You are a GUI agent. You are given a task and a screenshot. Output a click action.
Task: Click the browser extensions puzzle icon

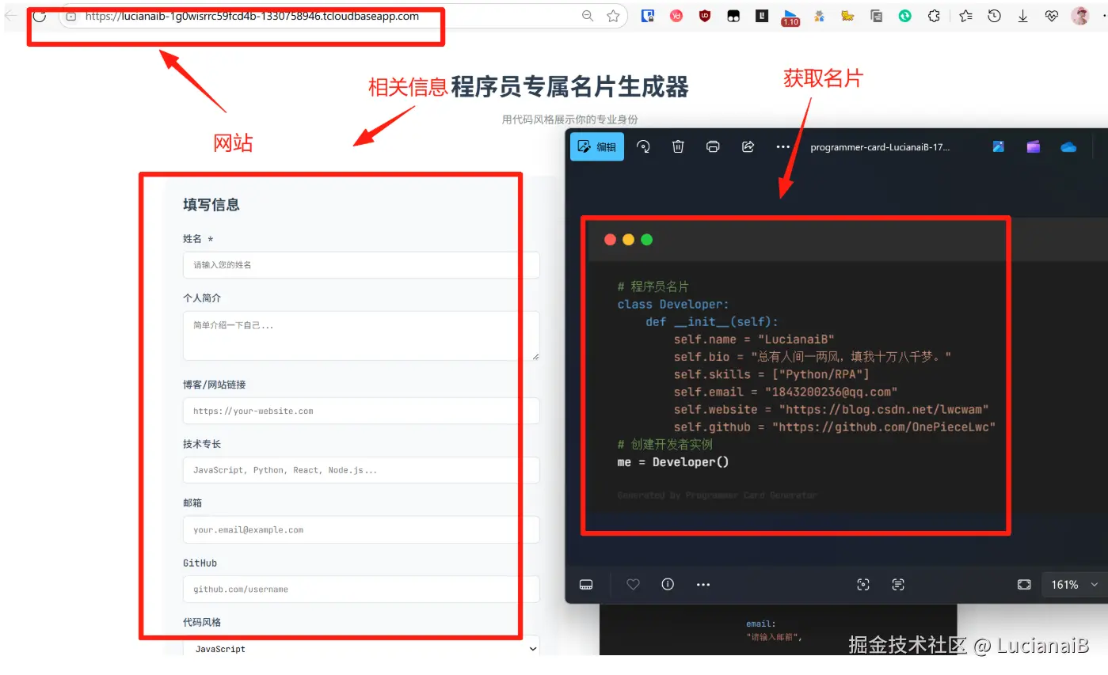(x=934, y=15)
